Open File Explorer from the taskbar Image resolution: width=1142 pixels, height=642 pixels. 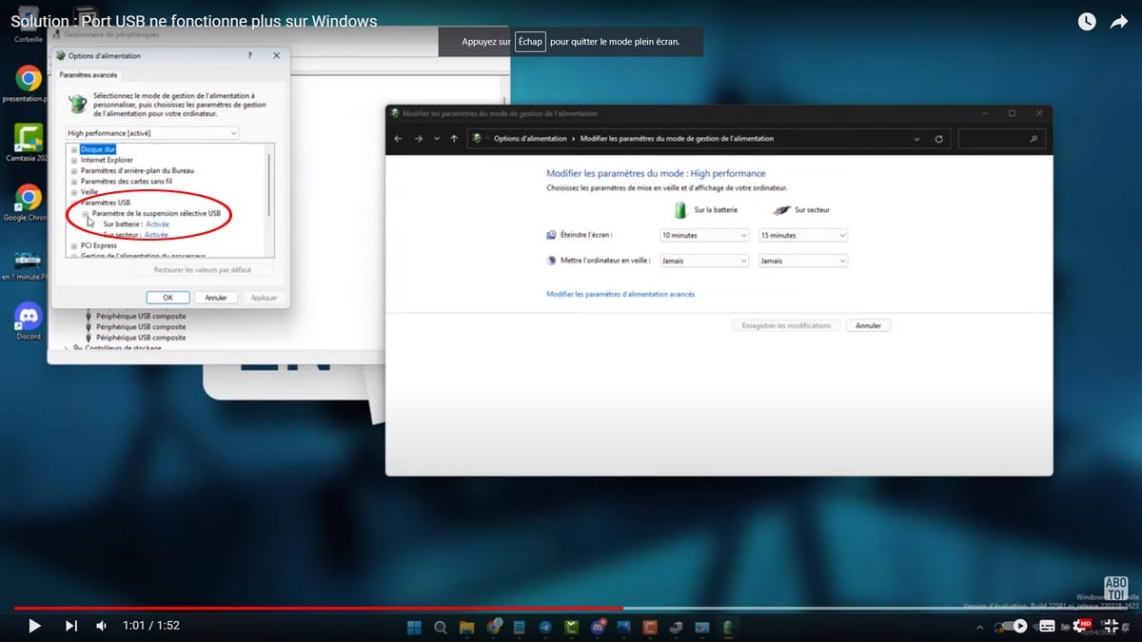467,627
